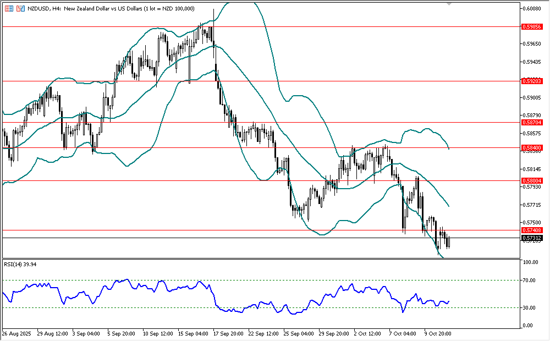The image size is (550, 341).
Task: Click the black current price label 0.57312
Action: [x=532, y=238]
